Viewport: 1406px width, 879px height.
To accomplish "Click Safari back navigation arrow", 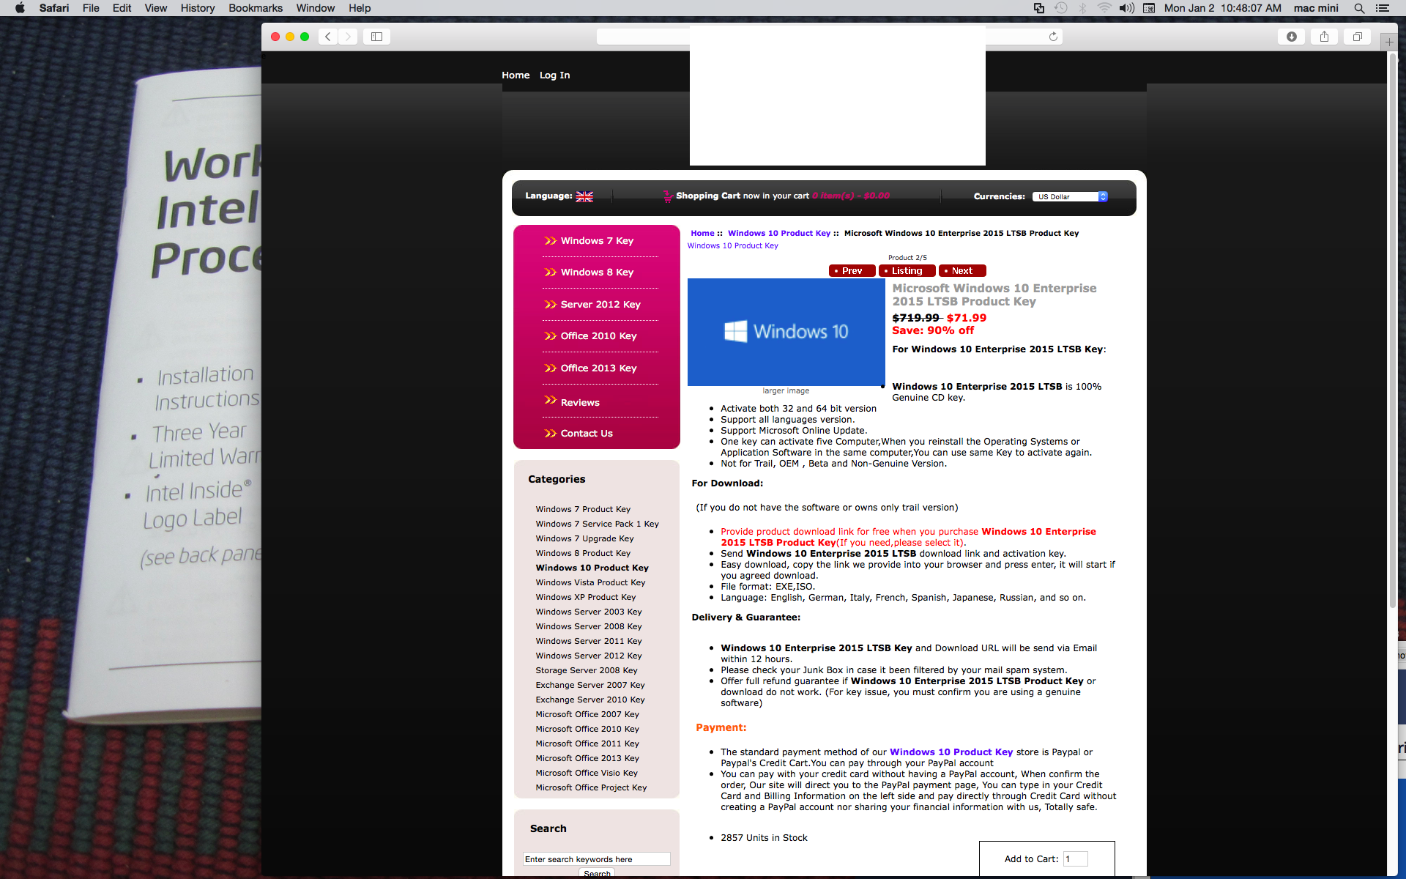I will tap(328, 37).
